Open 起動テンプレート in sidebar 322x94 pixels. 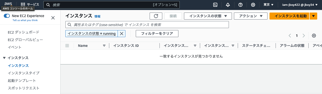[x=22, y=80]
